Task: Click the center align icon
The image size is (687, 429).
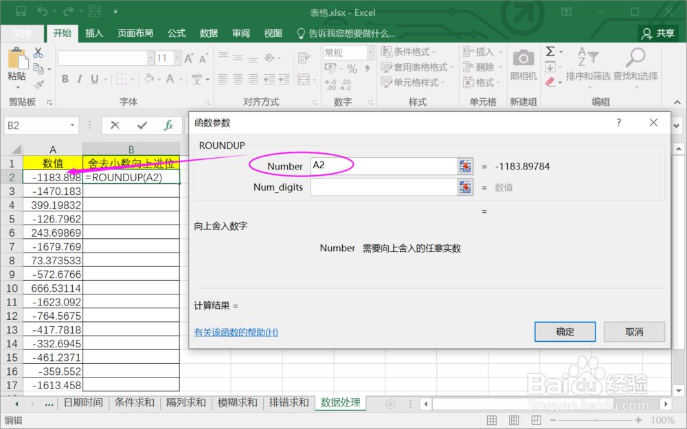Action: coord(238,79)
